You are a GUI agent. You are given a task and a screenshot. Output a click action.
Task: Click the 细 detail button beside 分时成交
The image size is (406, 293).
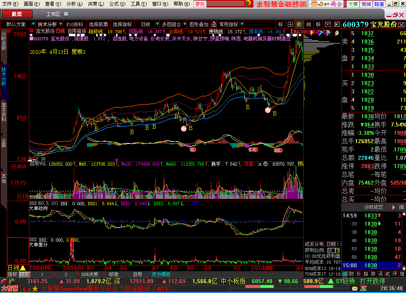click(401, 207)
